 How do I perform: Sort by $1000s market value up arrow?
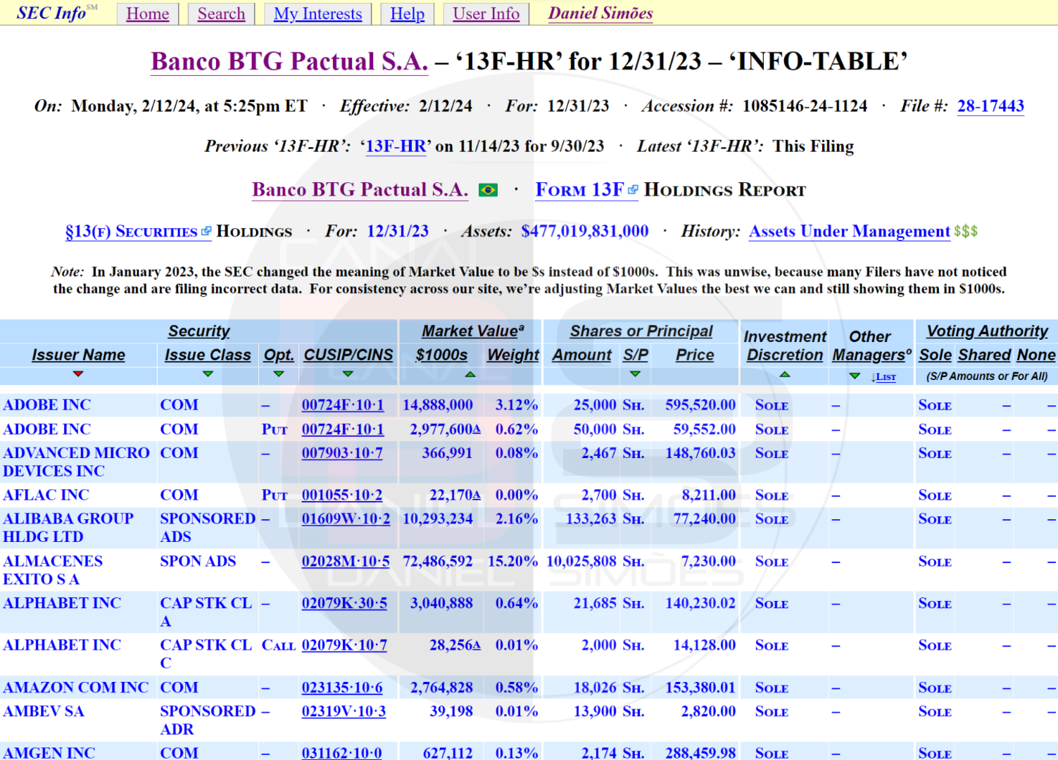click(470, 374)
